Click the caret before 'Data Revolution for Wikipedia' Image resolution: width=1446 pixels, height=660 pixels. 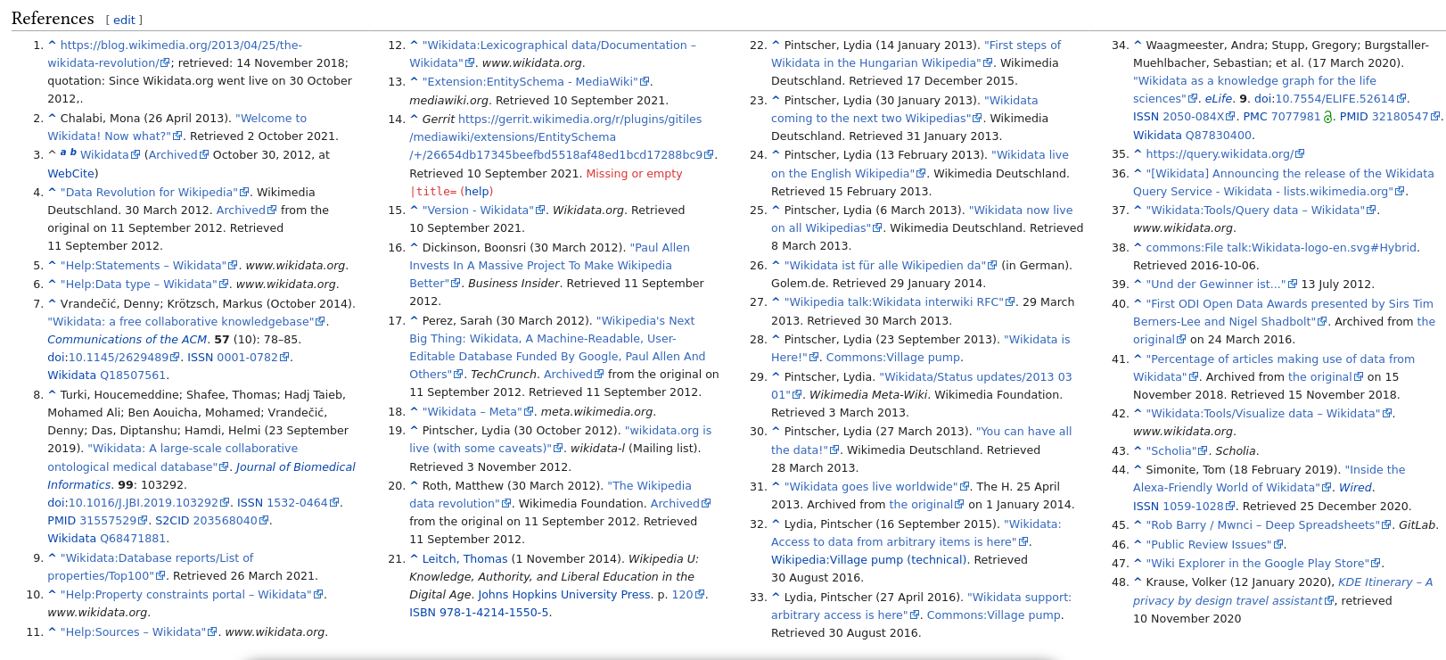click(52, 192)
